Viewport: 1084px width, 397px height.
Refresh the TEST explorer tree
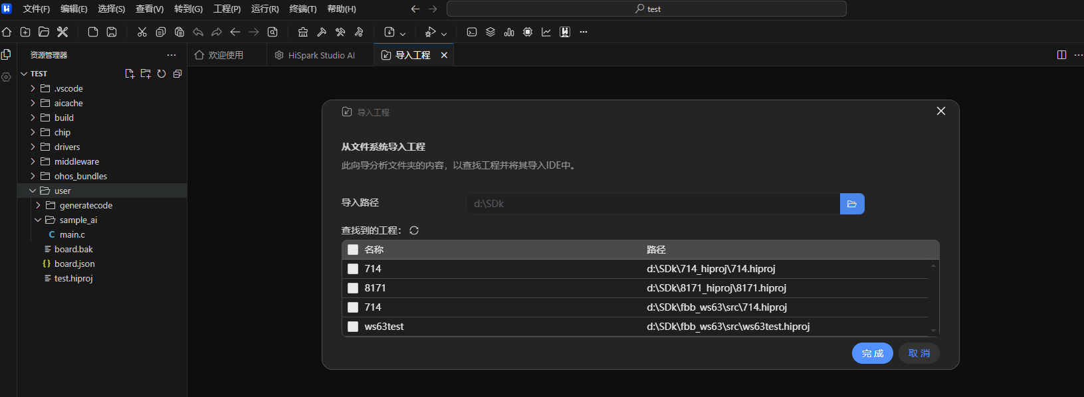coord(162,74)
